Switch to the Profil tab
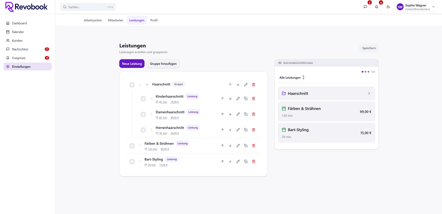Screen dimensions: 442x214 coord(154,20)
